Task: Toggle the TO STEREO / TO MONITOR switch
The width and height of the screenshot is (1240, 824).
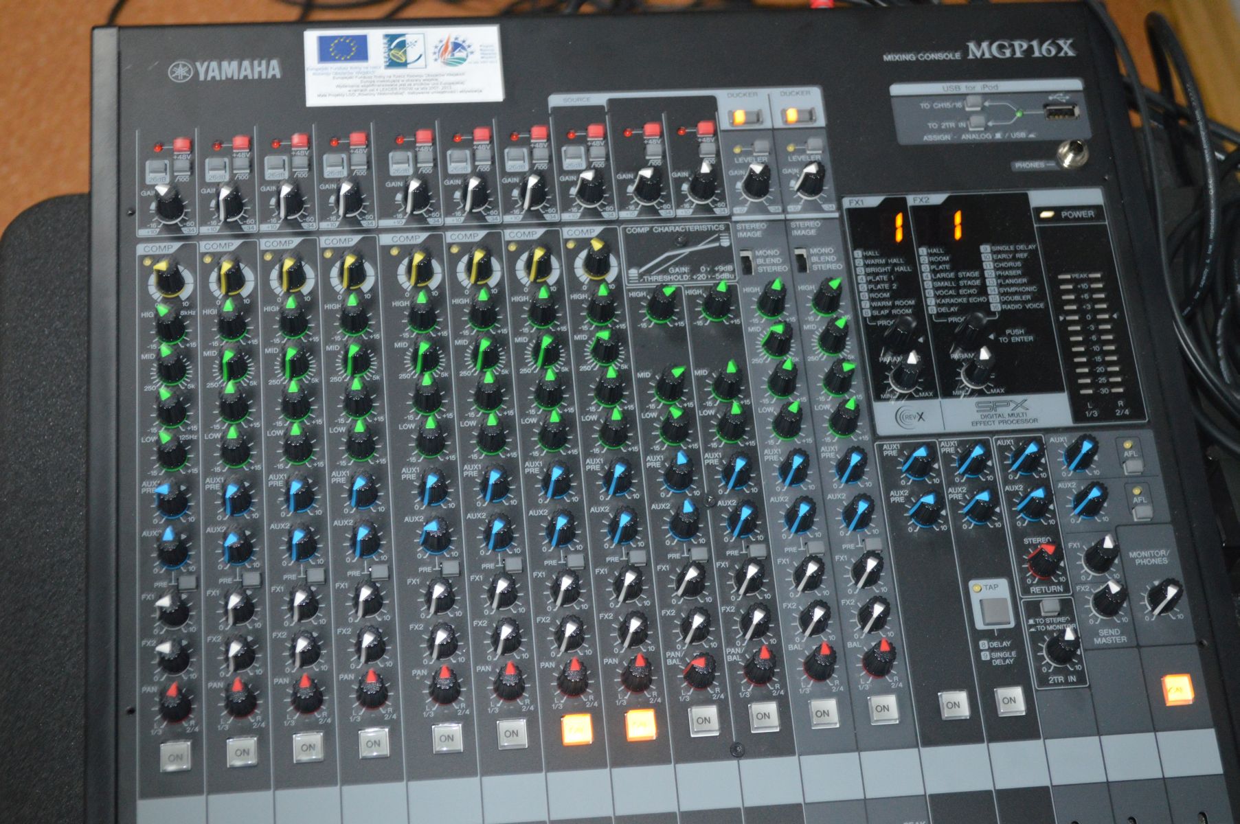Action: (1049, 607)
